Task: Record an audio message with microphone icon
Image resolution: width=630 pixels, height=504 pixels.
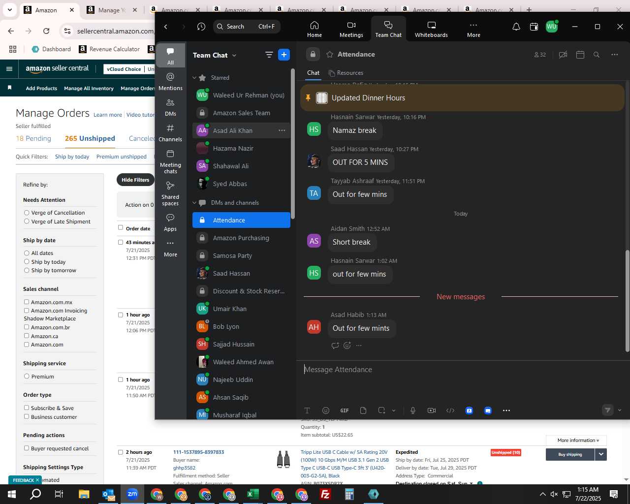Action: tap(412, 410)
